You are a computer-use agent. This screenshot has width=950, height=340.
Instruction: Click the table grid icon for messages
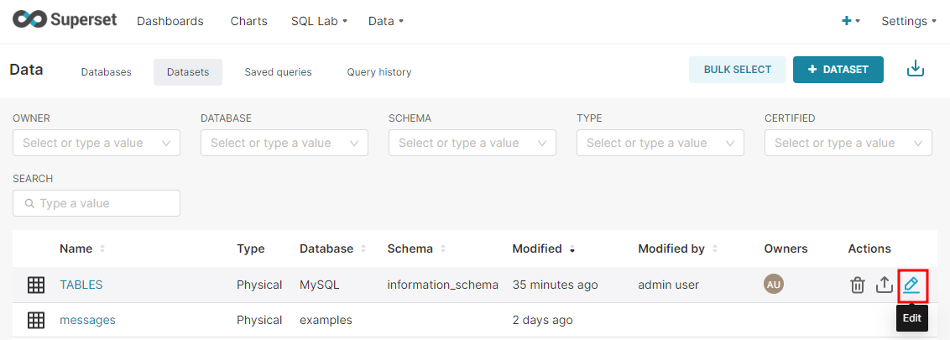coord(36,320)
